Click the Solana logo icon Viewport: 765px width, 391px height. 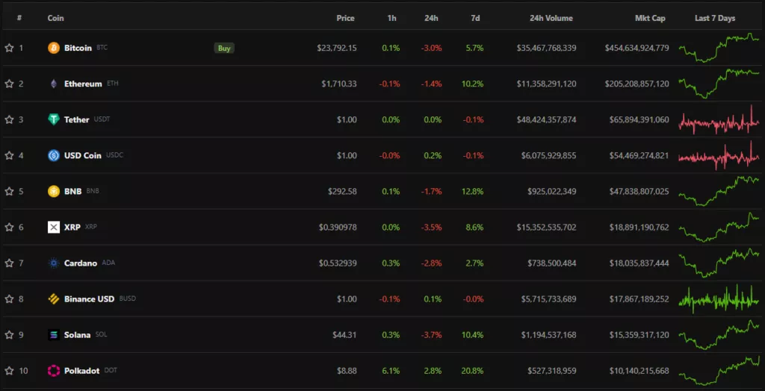tap(54, 335)
